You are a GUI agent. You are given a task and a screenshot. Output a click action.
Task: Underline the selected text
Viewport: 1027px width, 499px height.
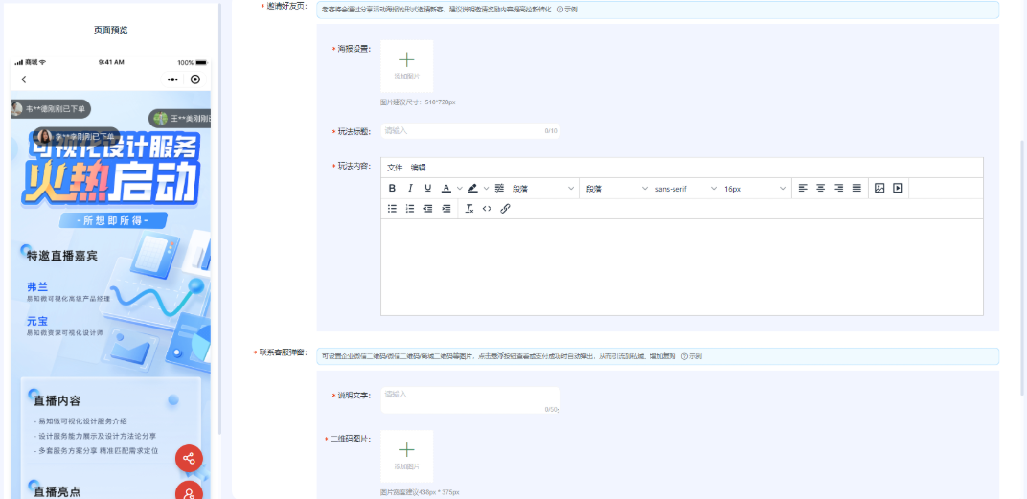(428, 189)
